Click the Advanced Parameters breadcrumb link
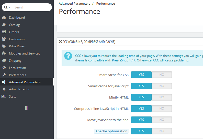The width and height of the screenshot is (203, 139). [x=74, y=4]
